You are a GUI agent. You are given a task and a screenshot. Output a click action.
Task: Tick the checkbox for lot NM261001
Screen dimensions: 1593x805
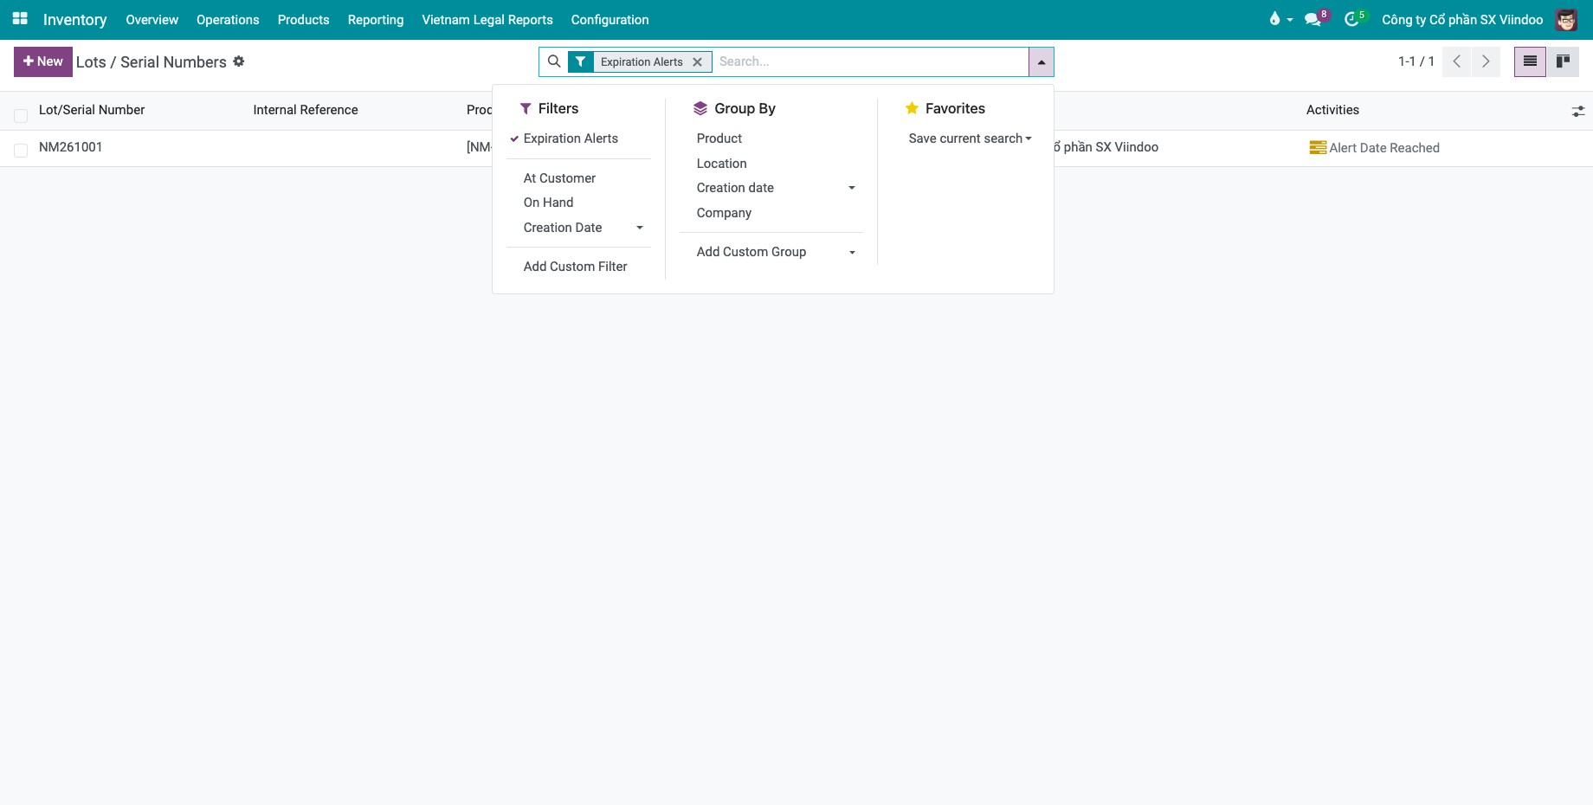click(x=21, y=151)
